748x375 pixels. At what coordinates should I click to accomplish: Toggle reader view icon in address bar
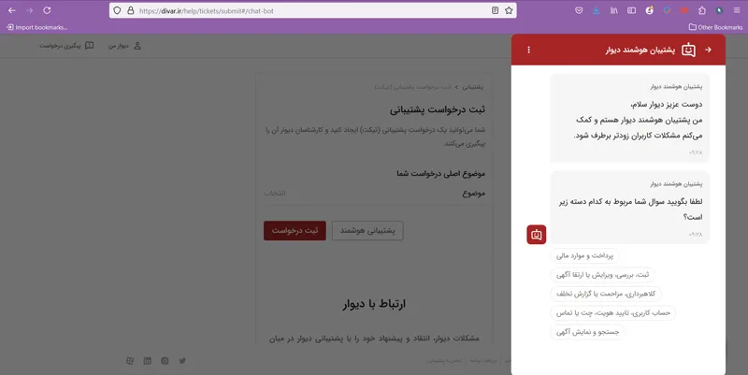[496, 10]
